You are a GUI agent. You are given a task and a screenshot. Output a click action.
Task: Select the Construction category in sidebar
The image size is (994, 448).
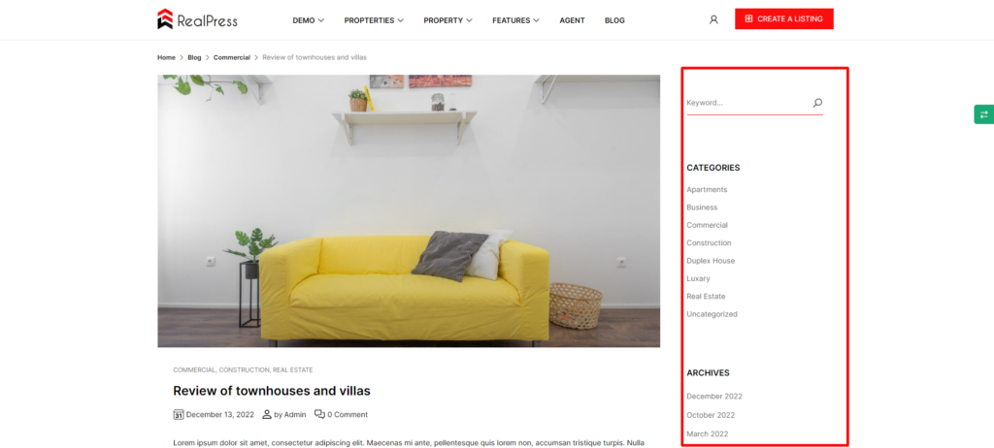tap(709, 242)
